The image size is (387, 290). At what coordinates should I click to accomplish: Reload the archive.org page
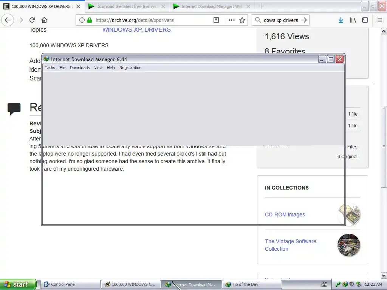pyautogui.click(x=32, y=20)
